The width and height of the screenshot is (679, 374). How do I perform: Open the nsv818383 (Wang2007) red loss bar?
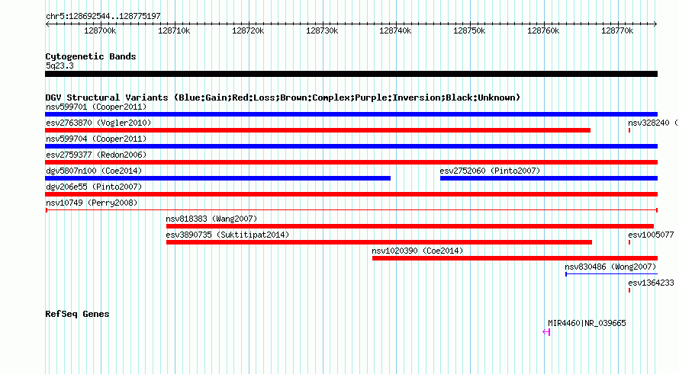pos(410,226)
